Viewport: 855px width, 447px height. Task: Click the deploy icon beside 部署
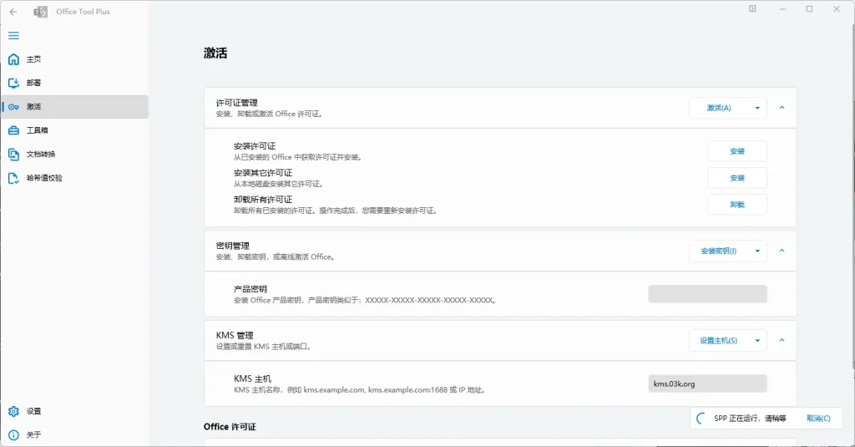pyautogui.click(x=13, y=83)
